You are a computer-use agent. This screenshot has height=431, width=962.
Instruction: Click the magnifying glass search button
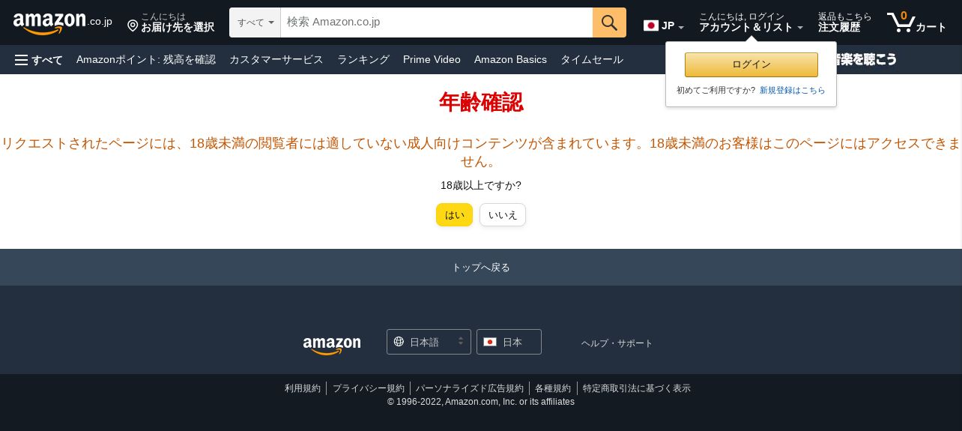click(609, 22)
